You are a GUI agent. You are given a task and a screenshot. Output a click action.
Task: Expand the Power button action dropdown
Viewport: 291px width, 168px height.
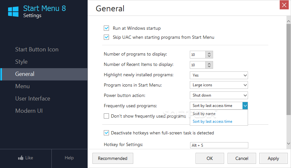click(219, 95)
